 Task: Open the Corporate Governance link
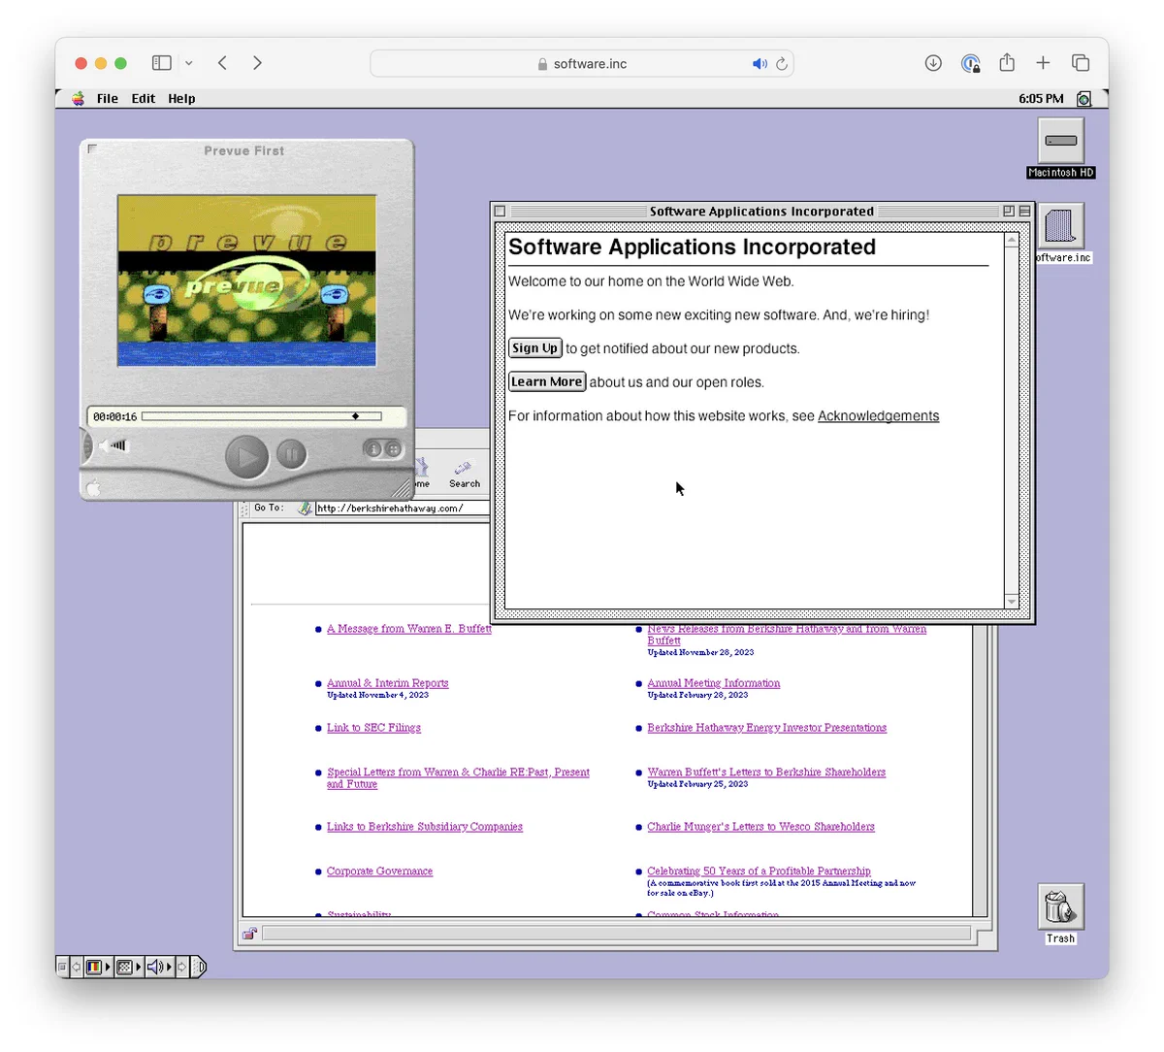pos(379,871)
